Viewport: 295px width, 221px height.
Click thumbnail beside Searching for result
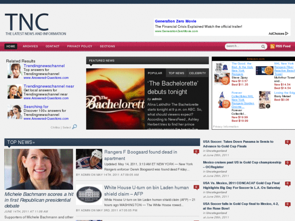[15, 112]
